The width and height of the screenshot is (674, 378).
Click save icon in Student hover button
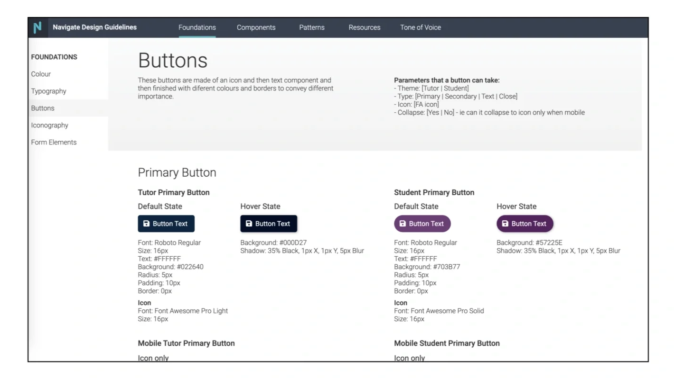click(x=505, y=224)
